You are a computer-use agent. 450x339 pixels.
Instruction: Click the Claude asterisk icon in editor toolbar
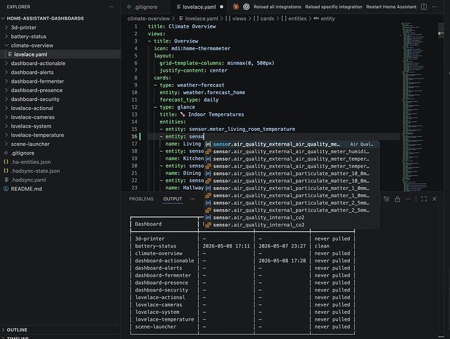pos(236,7)
